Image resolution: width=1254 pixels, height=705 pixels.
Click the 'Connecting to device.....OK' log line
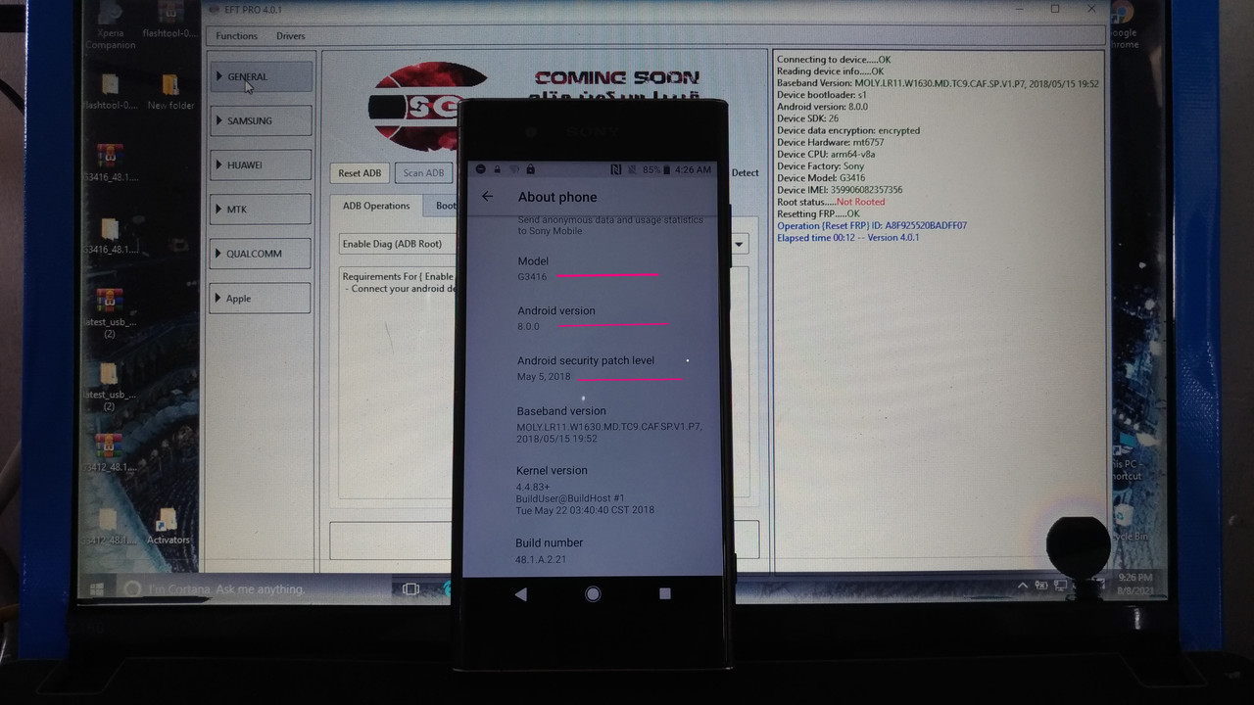click(834, 60)
